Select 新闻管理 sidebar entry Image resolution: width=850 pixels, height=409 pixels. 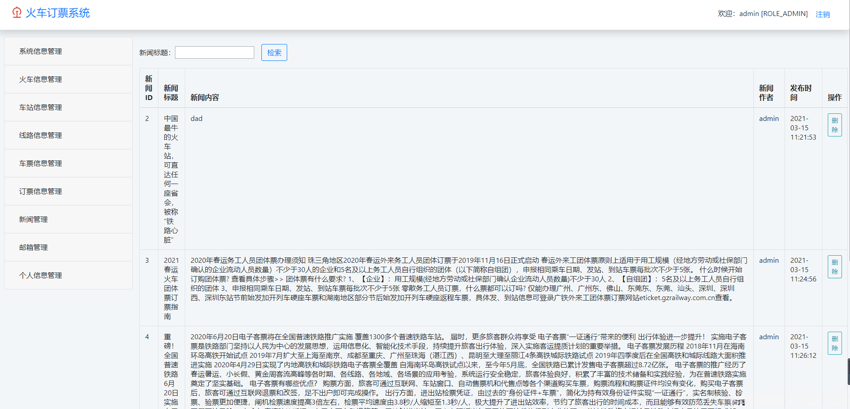(x=33, y=219)
